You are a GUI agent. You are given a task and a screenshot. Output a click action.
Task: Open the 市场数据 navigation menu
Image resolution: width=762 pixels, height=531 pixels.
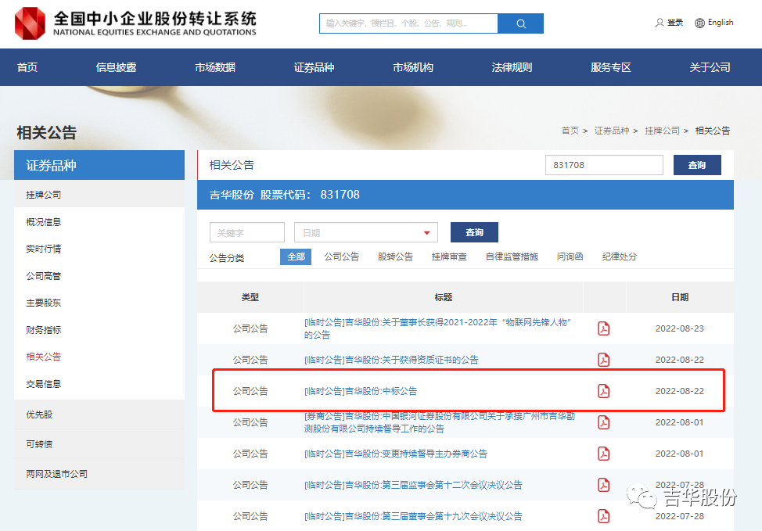pyautogui.click(x=215, y=67)
